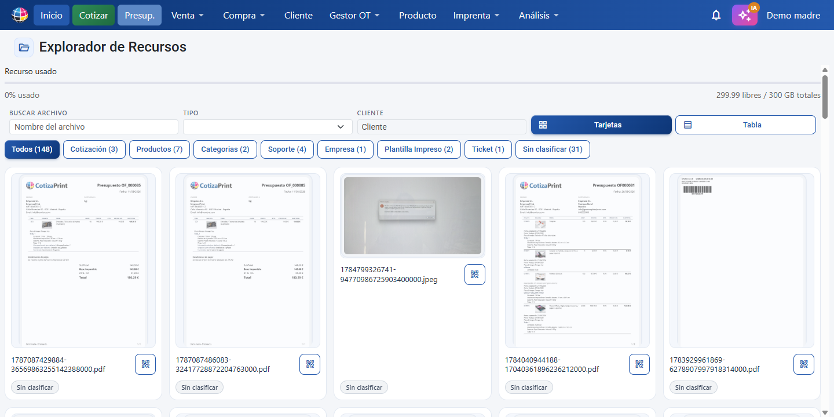Click Sin clasificar tag under 1787087429884 pdf
Screen dimensions: 834x417
tap(35, 387)
